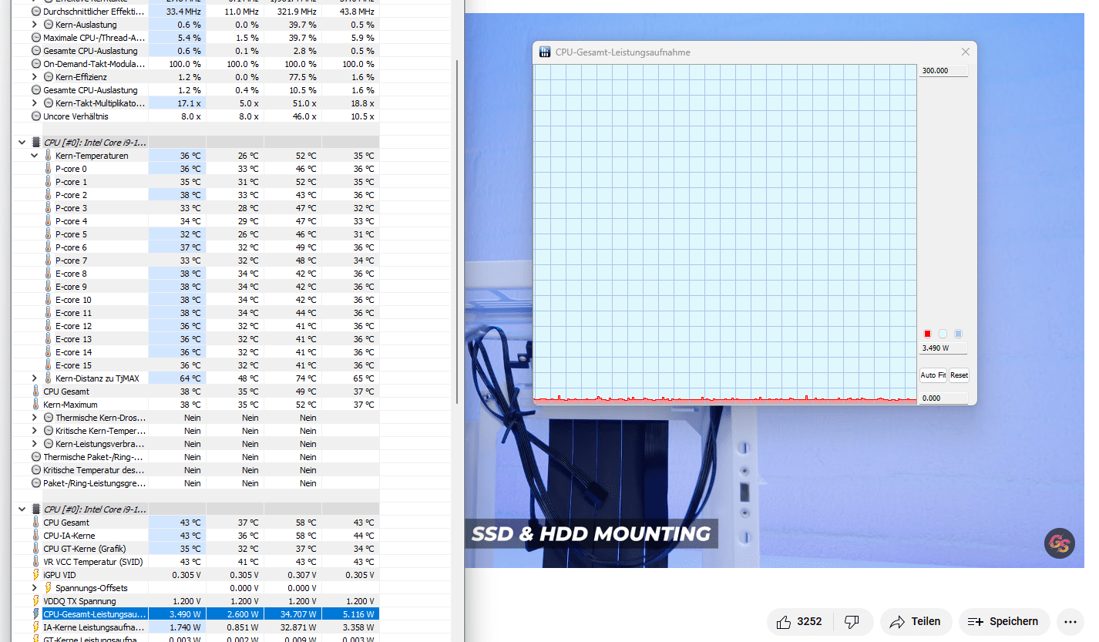This screenshot has height=642, width=1099.
Task: Click the HWiNFO sensor list vertical scrollbar
Action: coord(457,231)
